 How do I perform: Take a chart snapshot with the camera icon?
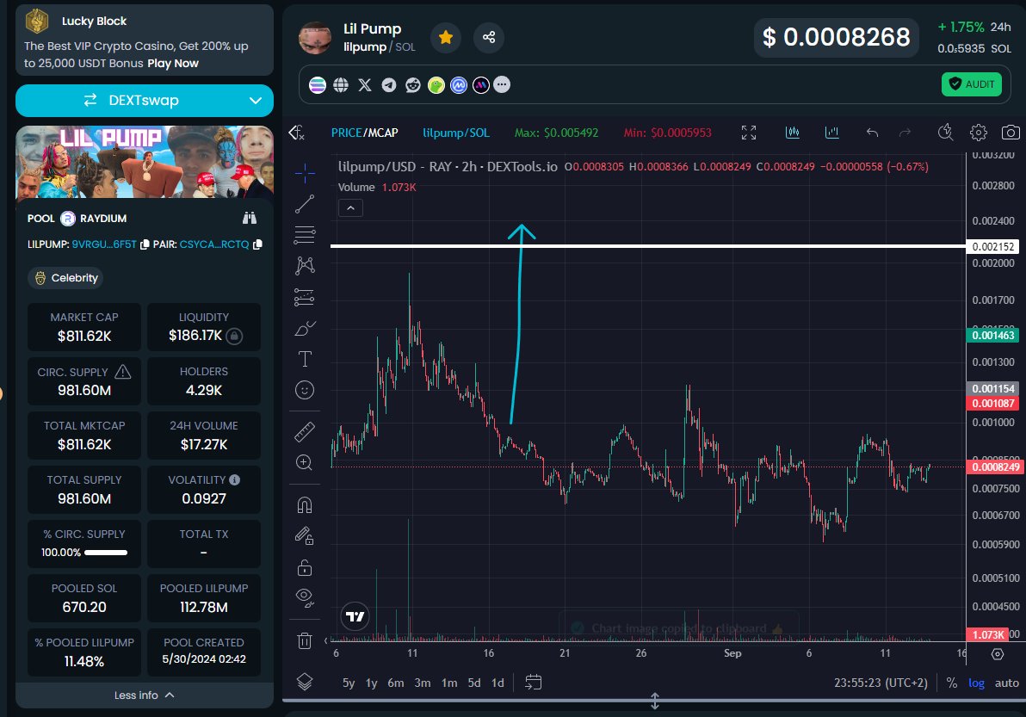tap(1011, 133)
